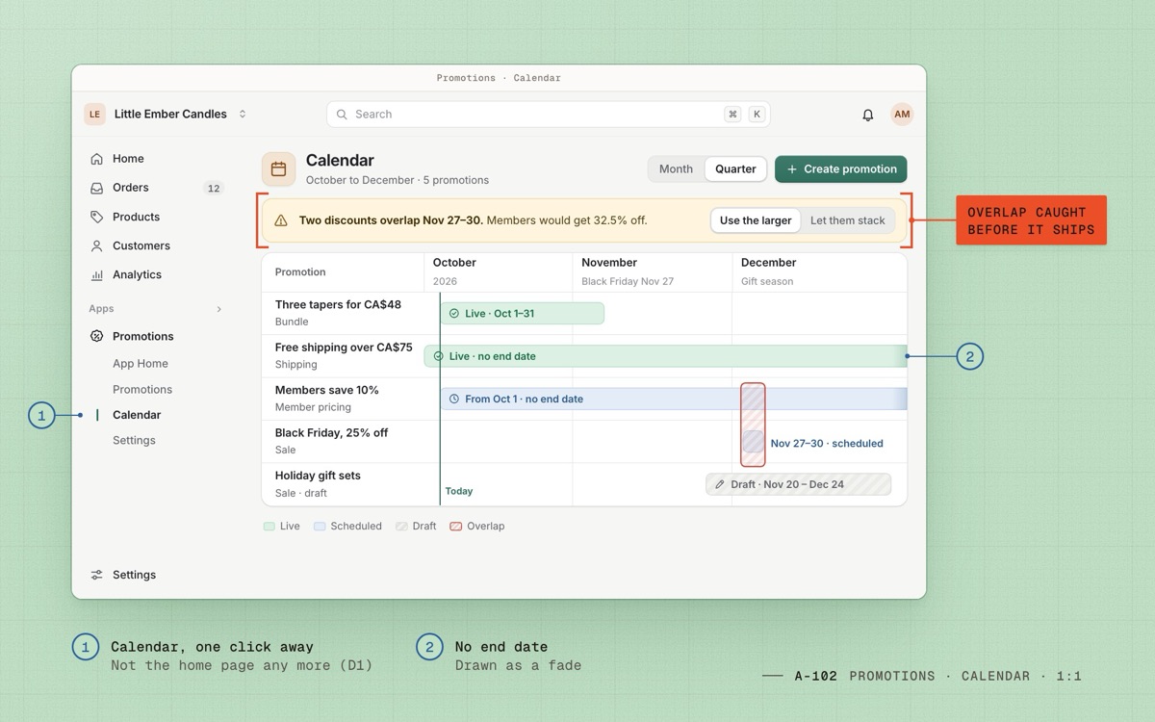Click the clock icon on the Members bar

[x=454, y=399]
